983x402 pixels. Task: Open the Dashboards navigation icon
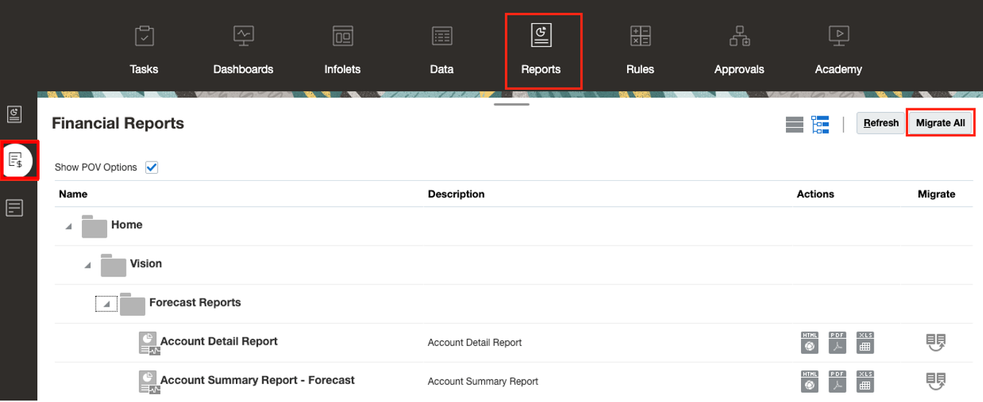(243, 36)
